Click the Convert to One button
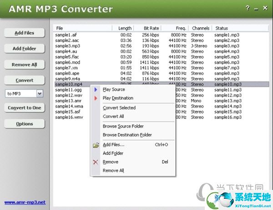 [x=25, y=108]
